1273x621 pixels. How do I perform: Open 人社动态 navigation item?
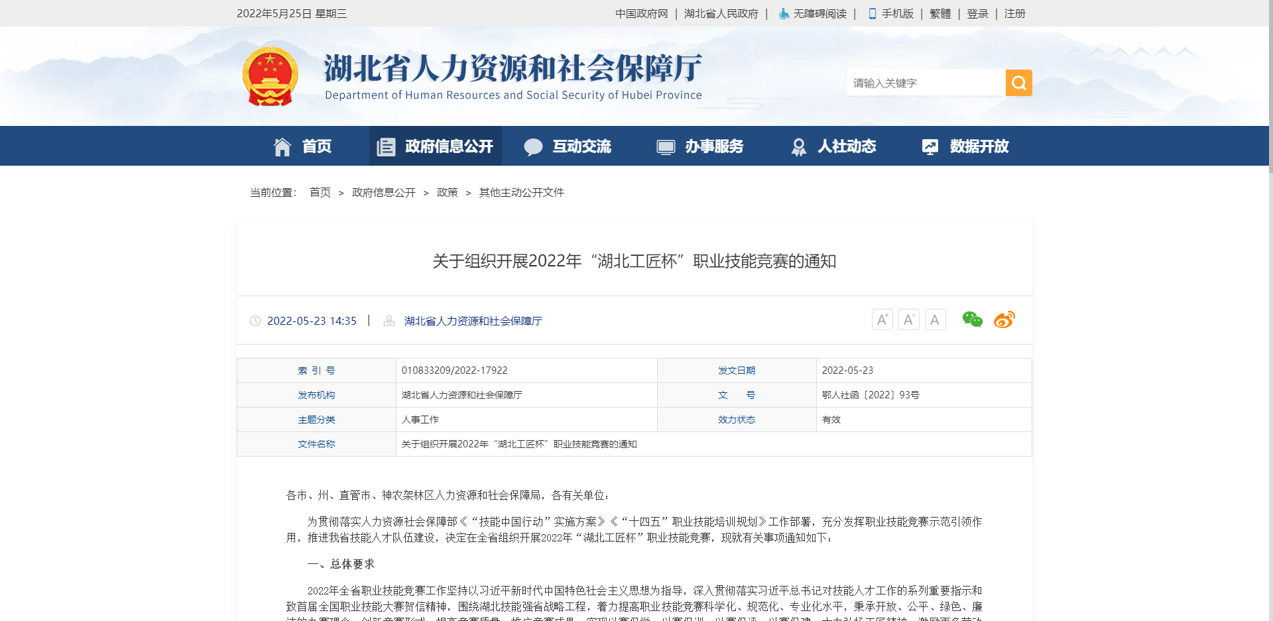point(833,146)
